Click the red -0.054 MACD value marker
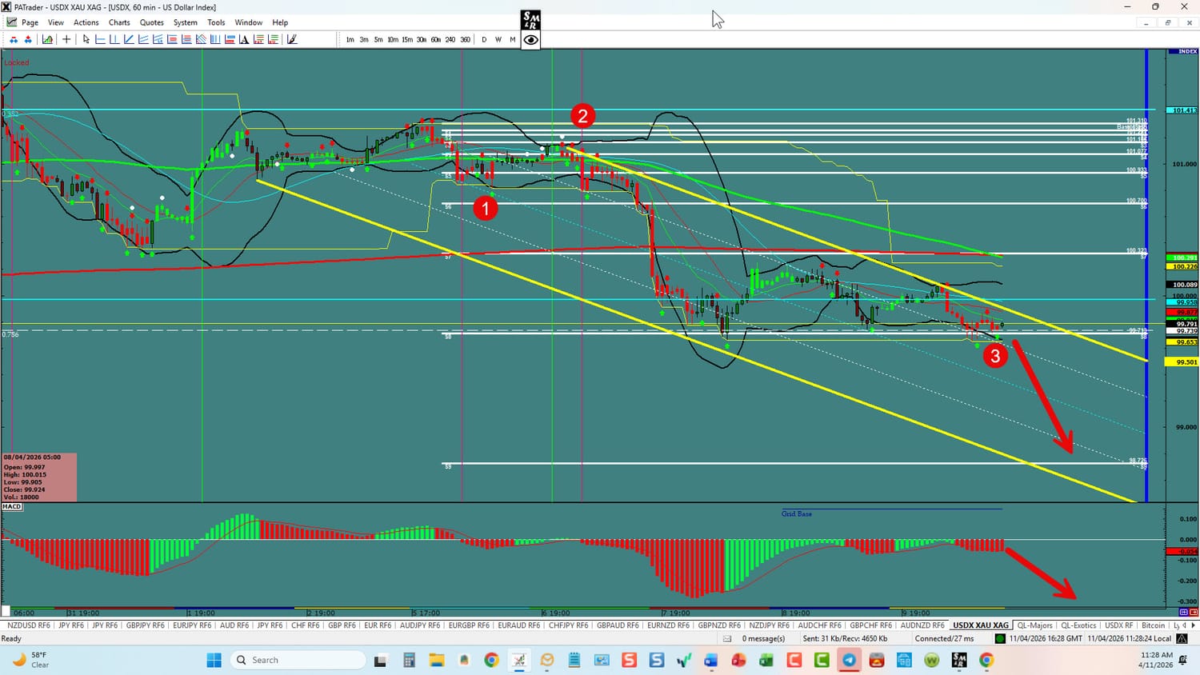This screenshot has height=675, width=1200. point(1186,551)
